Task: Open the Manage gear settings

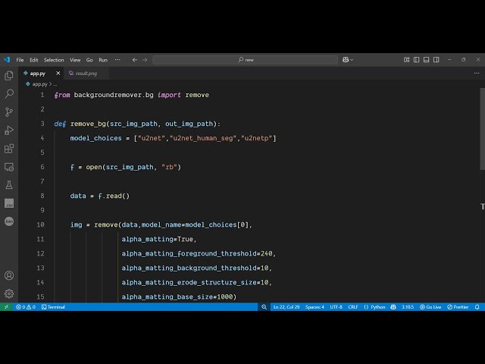Action: click(x=9, y=293)
